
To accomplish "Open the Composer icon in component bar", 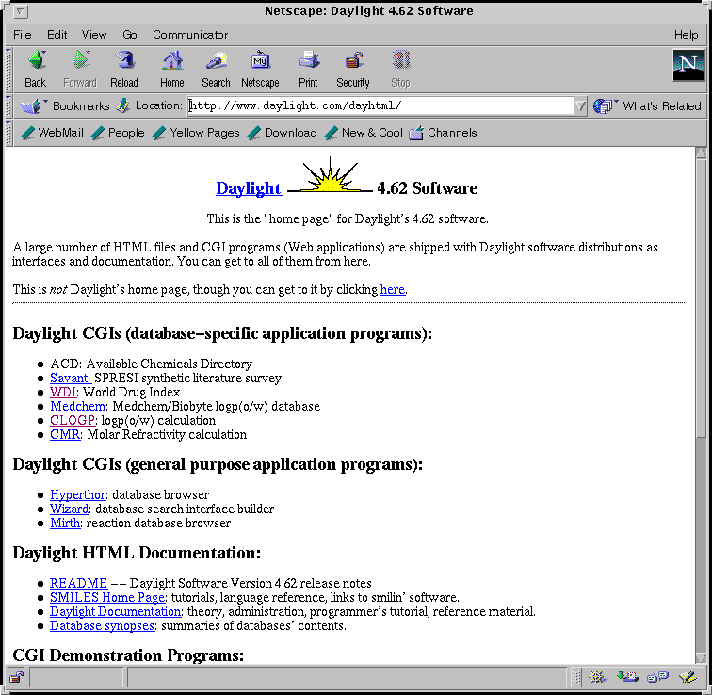I will coord(688,677).
